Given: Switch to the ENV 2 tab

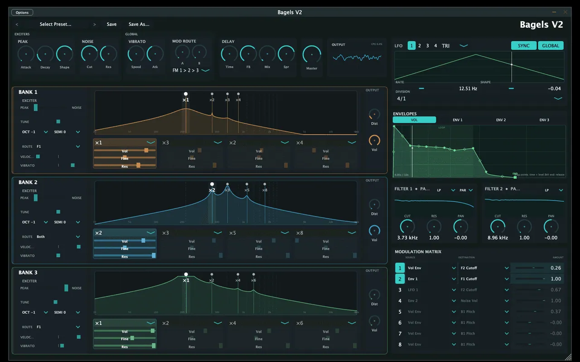Looking at the screenshot, I should click(501, 120).
